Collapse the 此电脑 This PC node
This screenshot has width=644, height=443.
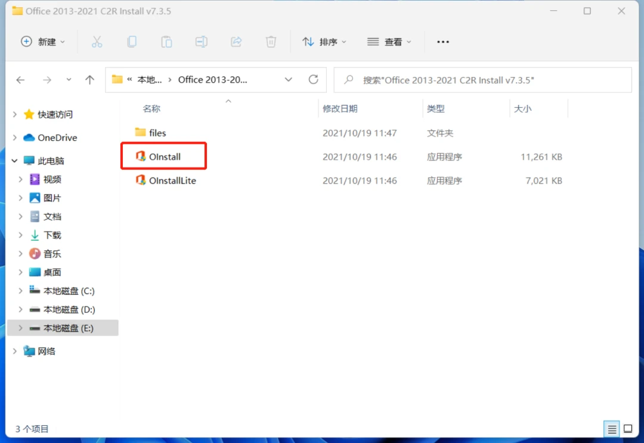click(15, 160)
